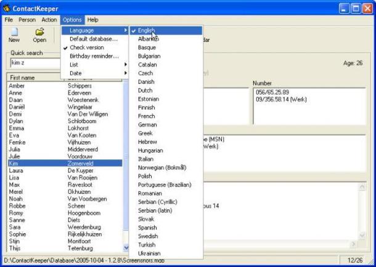Switch language to Romanian
The height and width of the screenshot is (267, 376).
pos(166,193)
